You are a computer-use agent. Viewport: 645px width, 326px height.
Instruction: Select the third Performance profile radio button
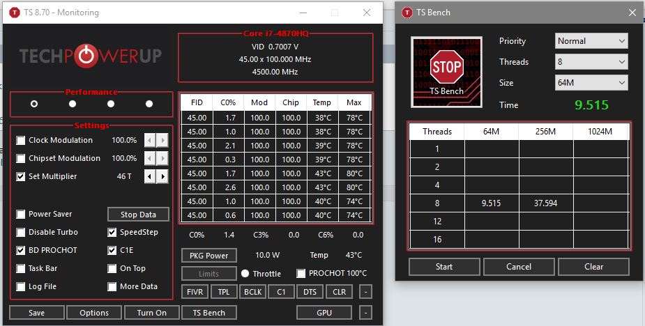click(x=111, y=104)
